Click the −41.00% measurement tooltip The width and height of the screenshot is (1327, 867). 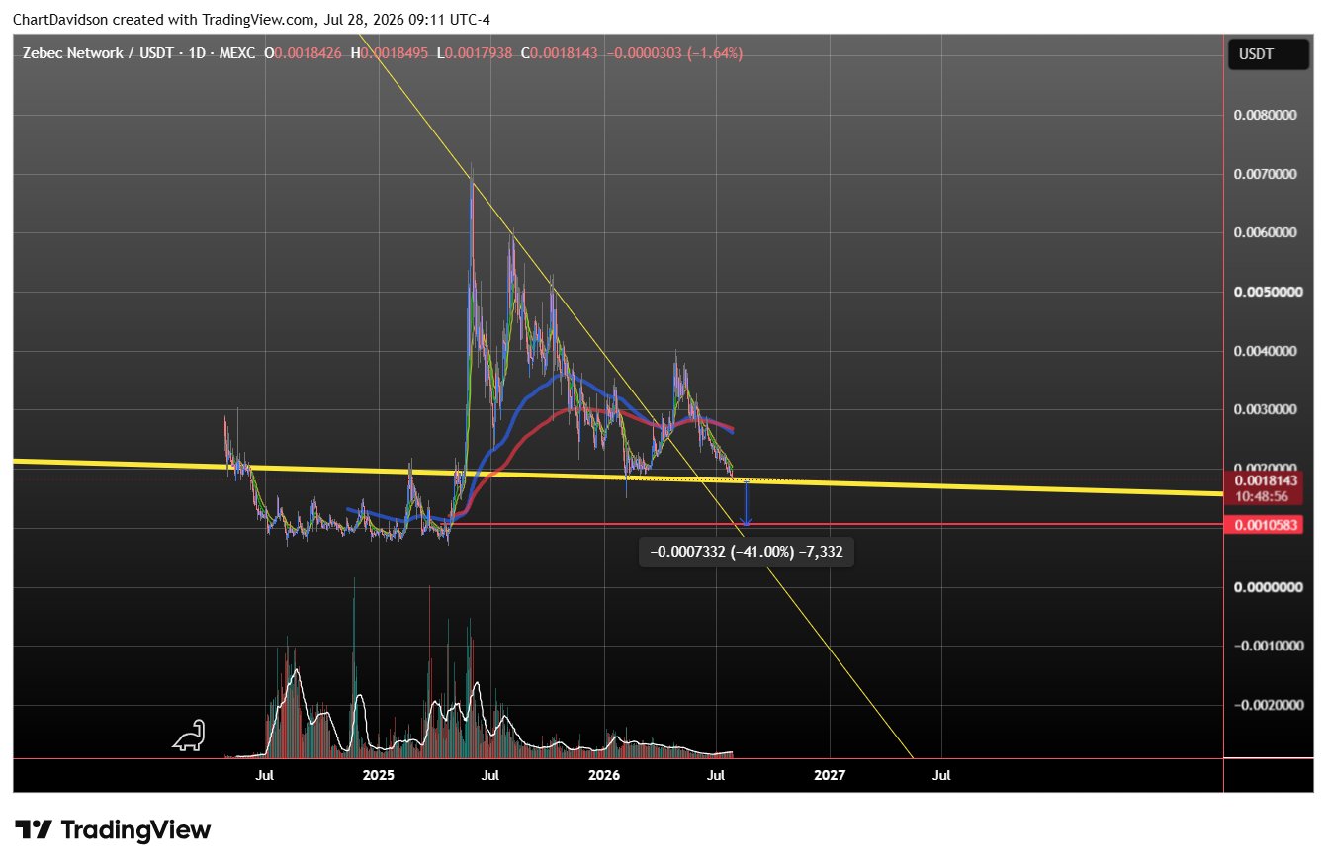coord(747,552)
